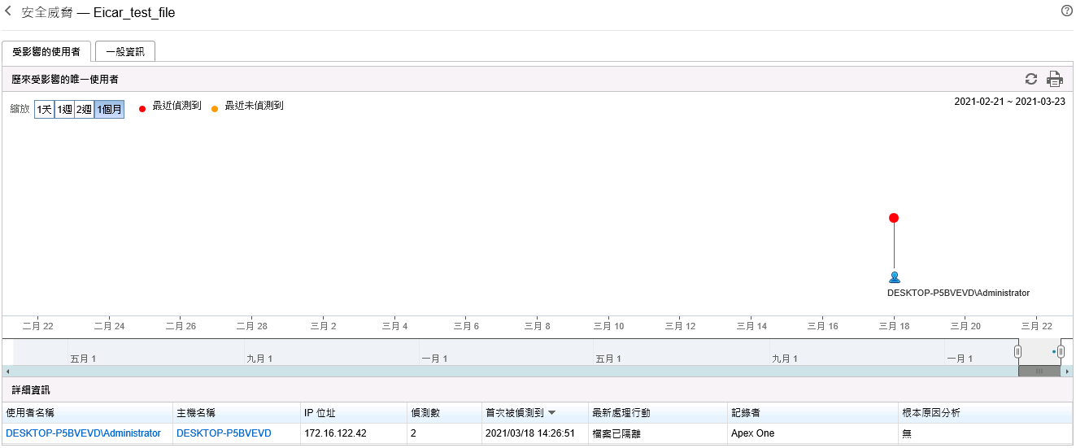
Task: Switch to the 一般資訊 tab
Action: (125, 52)
